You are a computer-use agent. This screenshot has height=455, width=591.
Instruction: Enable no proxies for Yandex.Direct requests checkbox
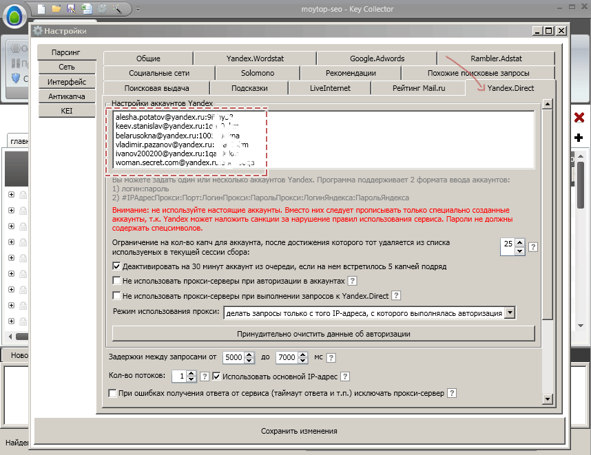[116, 296]
